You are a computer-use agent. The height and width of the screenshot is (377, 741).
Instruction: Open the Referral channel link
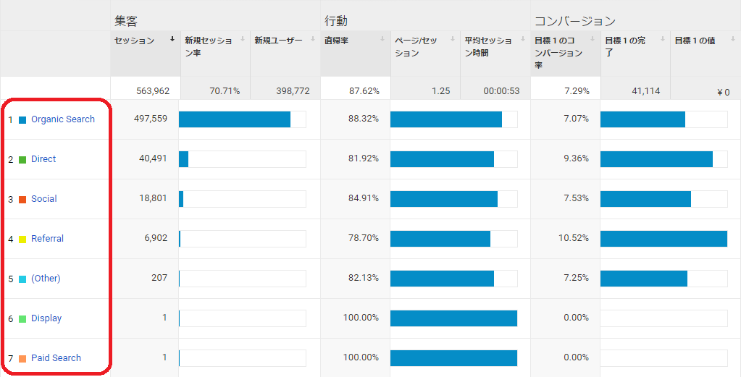(47, 239)
